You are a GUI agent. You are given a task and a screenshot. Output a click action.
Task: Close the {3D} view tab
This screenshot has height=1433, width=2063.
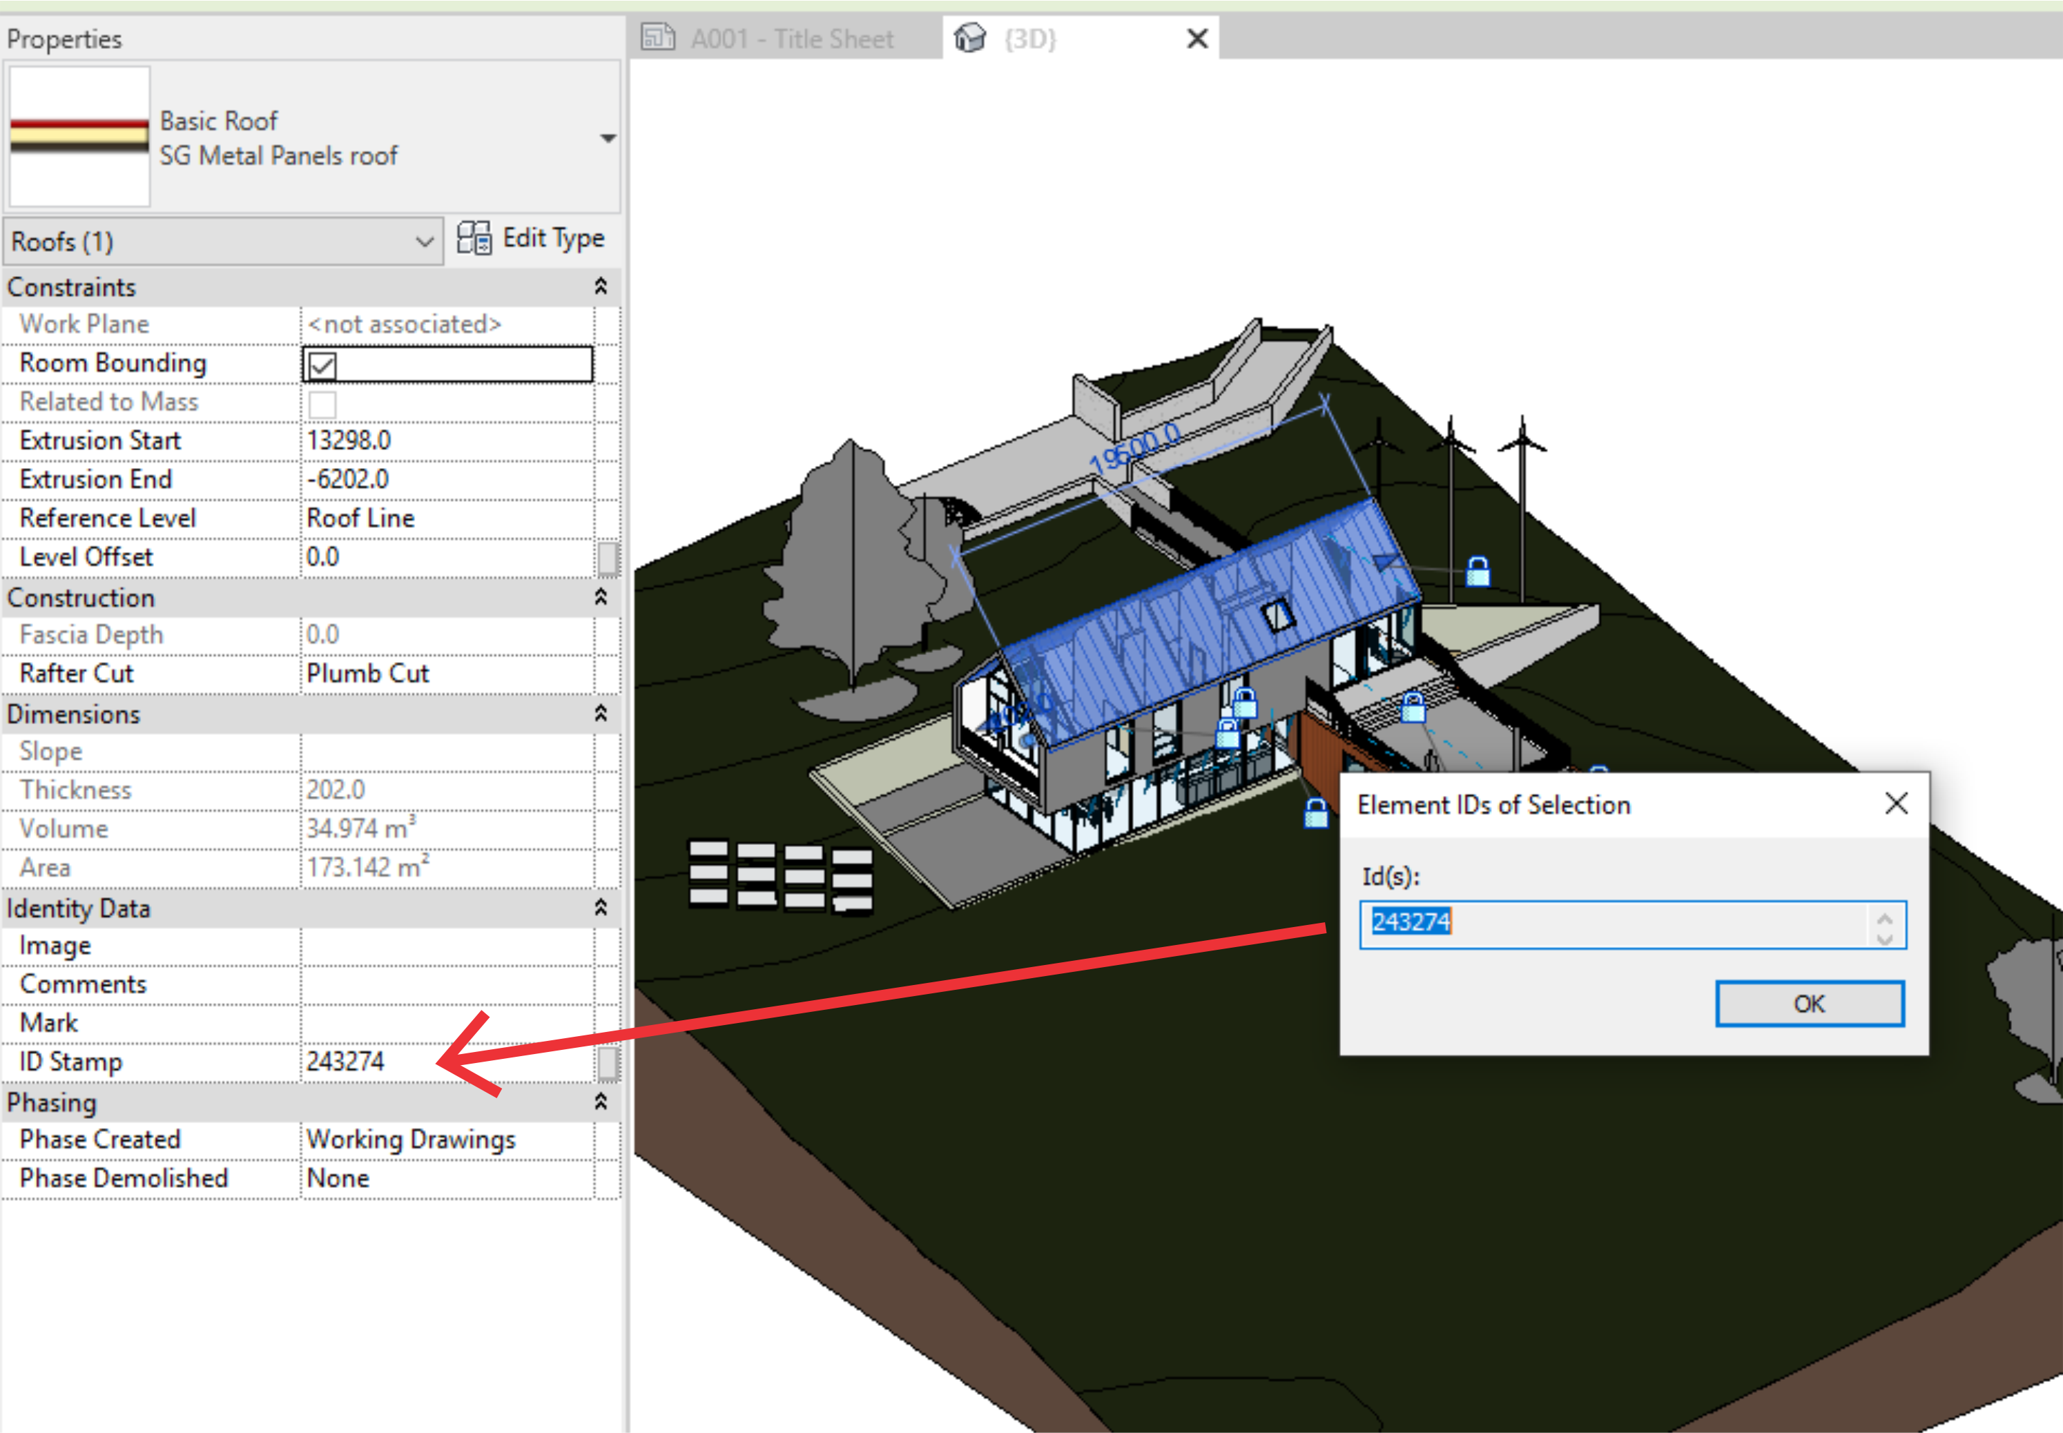click(1197, 39)
